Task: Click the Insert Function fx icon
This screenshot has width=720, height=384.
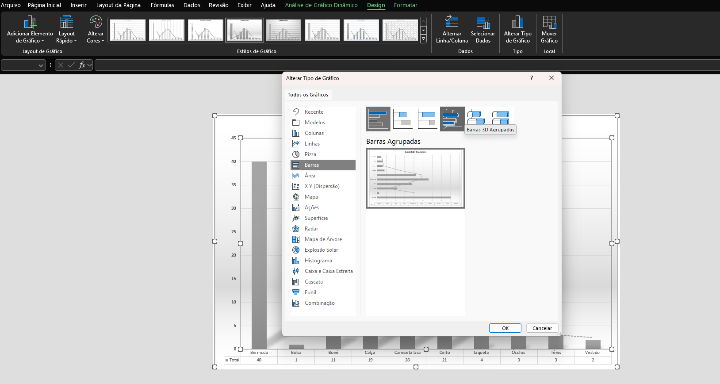Action: point(82,65)
